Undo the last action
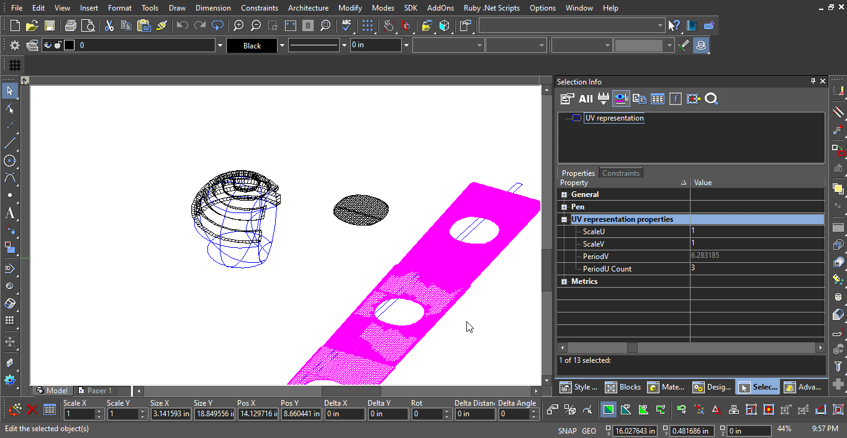Viewport: 847px width, 438px height. [x=183, y=25]
